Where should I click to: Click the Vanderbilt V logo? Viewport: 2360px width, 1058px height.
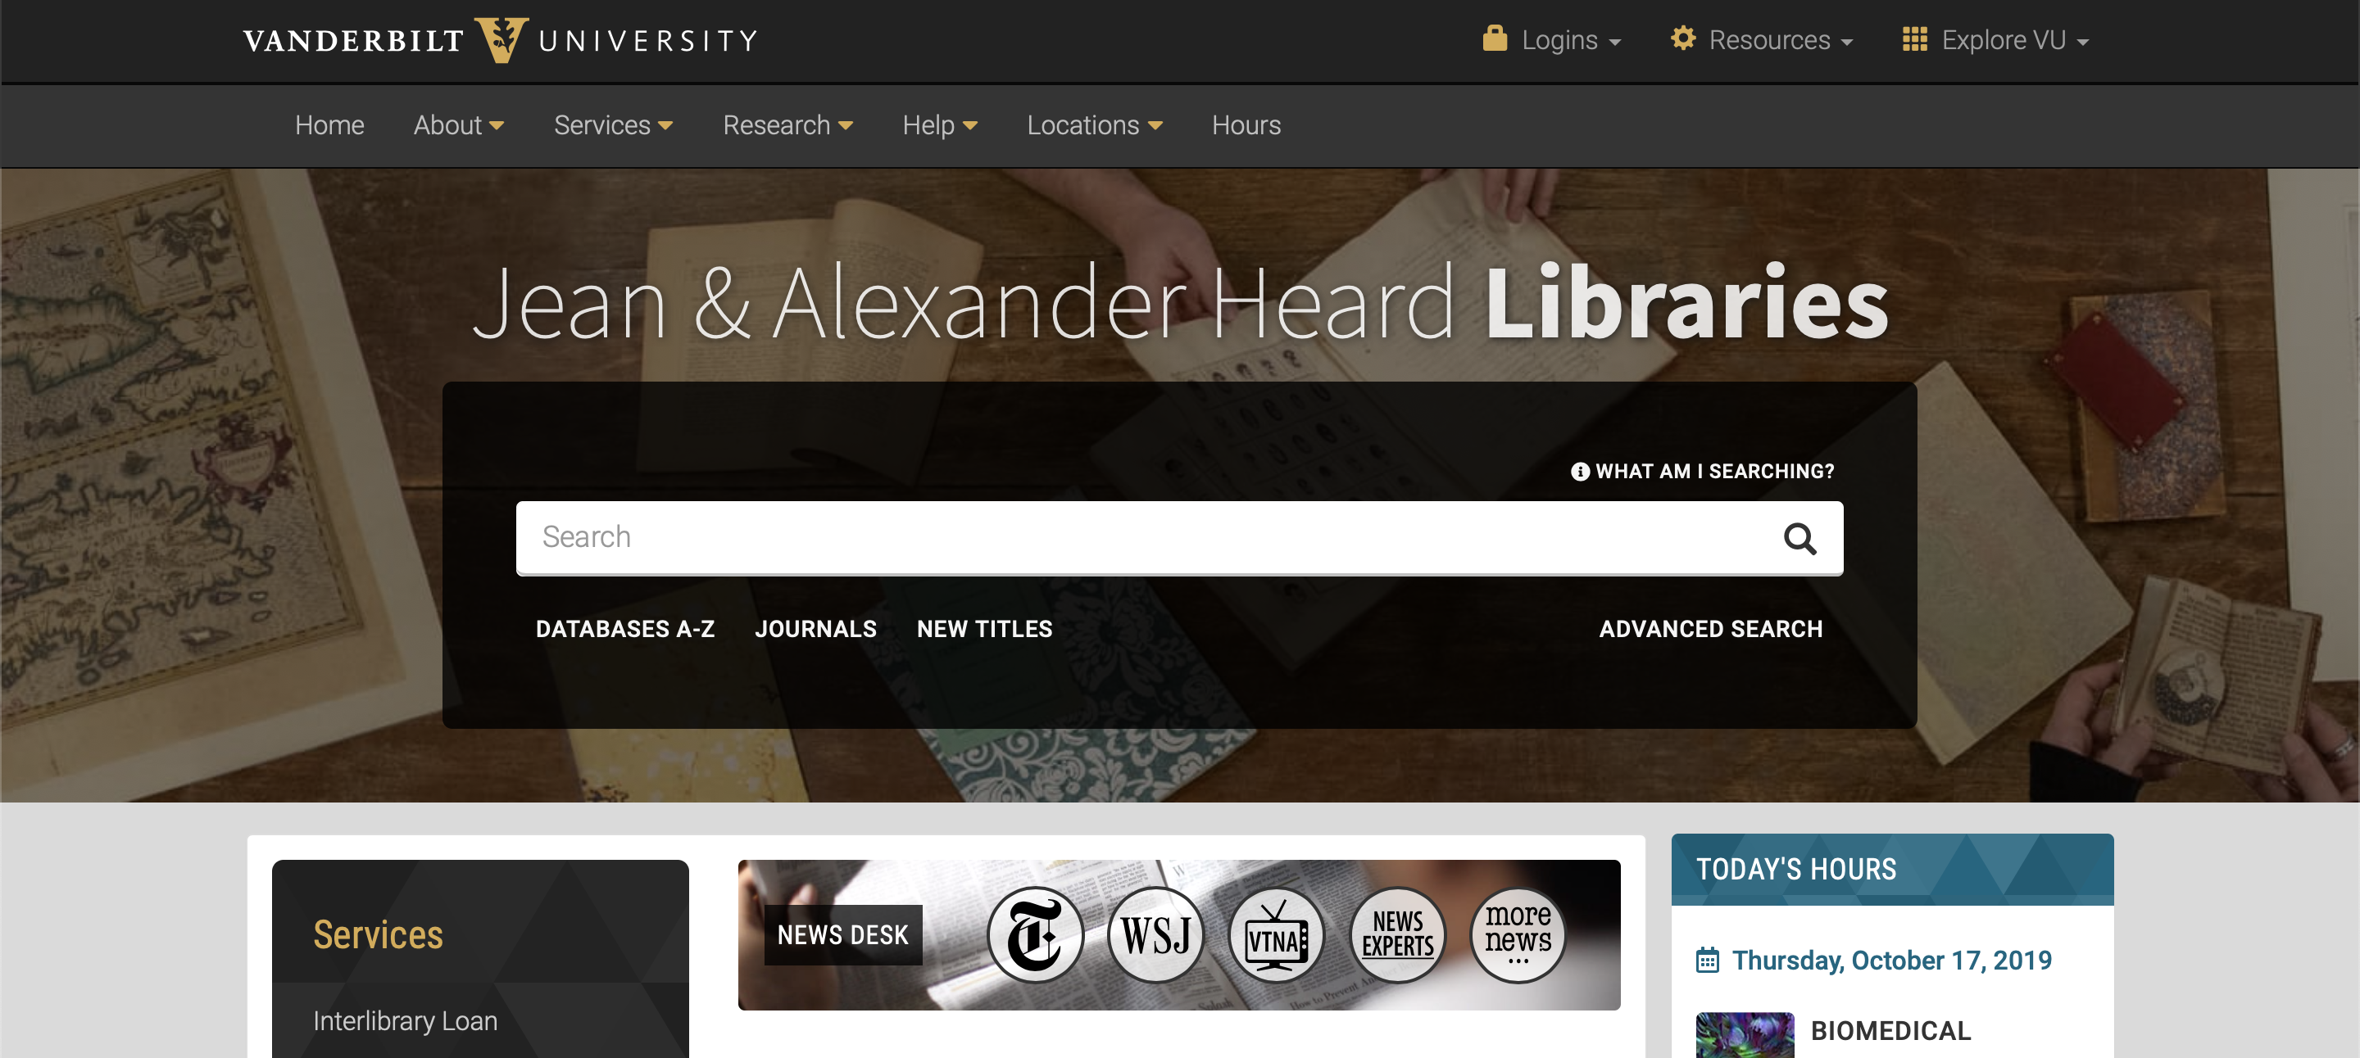point(501,40)
